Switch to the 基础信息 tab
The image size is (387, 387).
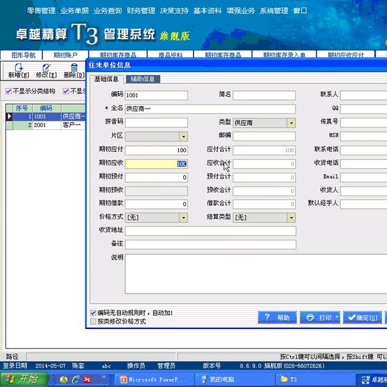coord(106,79)
